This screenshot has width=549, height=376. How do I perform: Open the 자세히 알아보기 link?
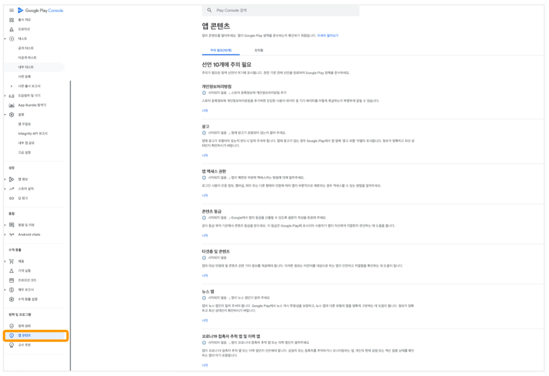click(x=328, y=35)
